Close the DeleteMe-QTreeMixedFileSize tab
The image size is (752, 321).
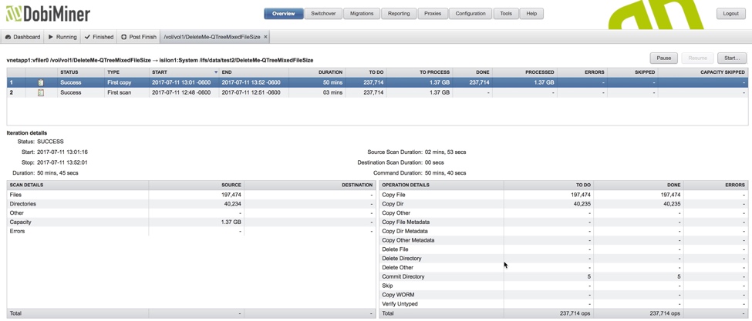point(266,37)
